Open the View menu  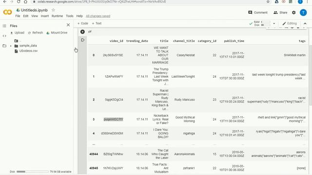tap(35, 16)
